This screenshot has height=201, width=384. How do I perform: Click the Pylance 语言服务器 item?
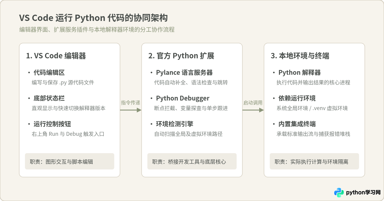[x=184, y=72]
